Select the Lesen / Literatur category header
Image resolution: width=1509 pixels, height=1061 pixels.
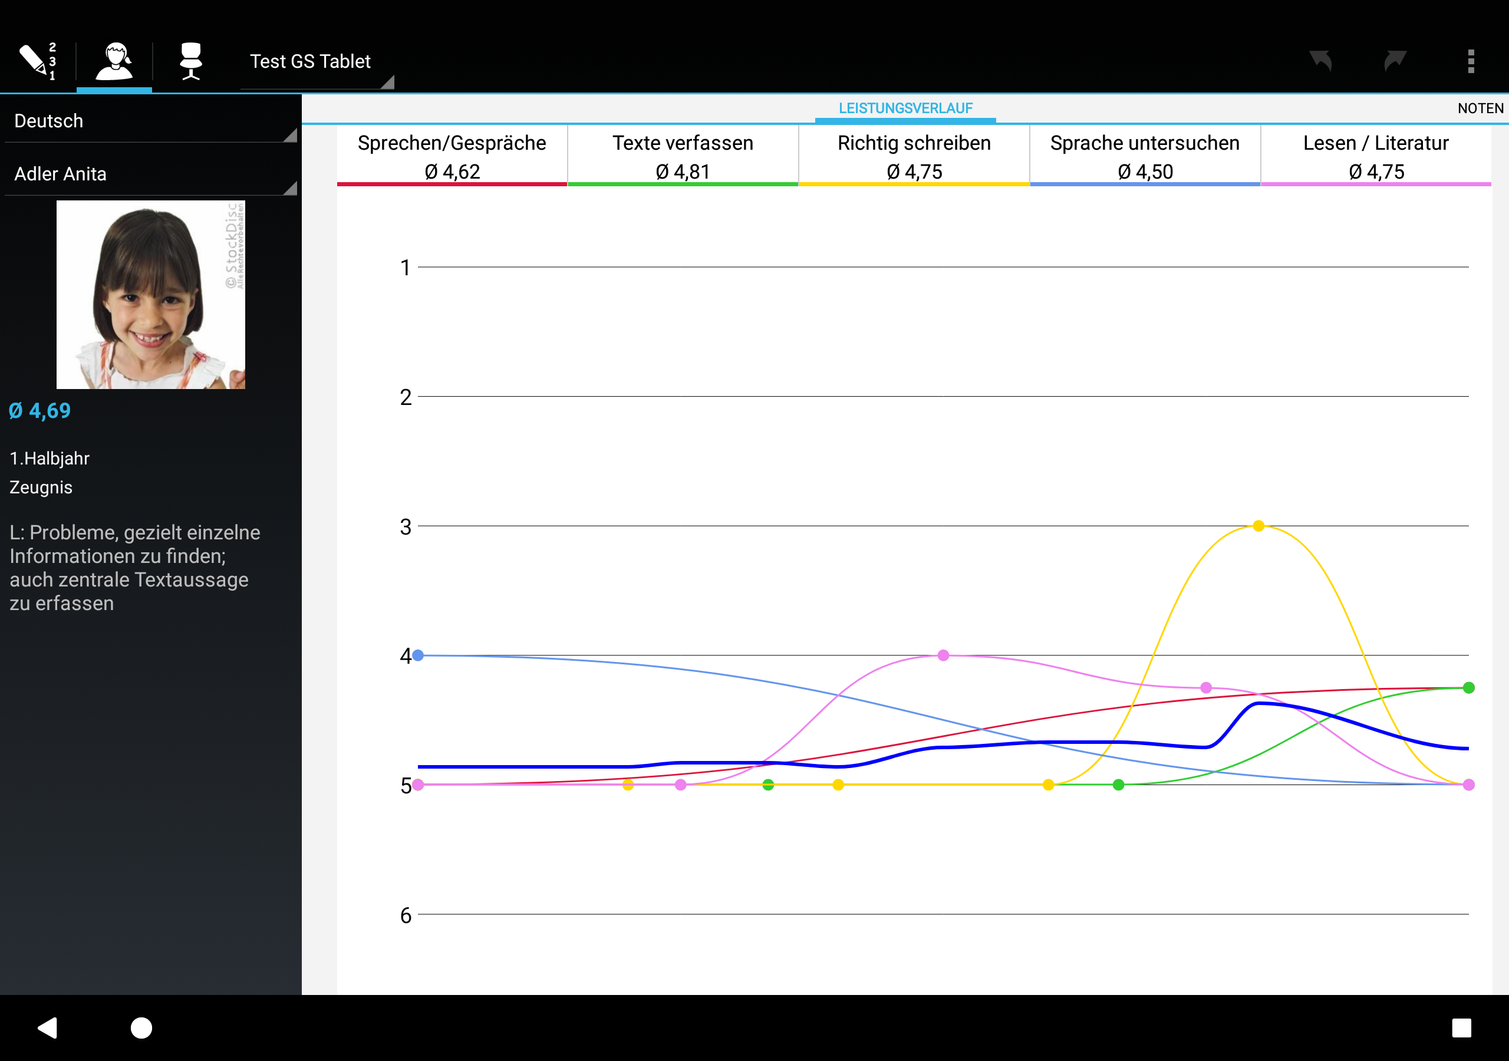tap(1376, 156)
